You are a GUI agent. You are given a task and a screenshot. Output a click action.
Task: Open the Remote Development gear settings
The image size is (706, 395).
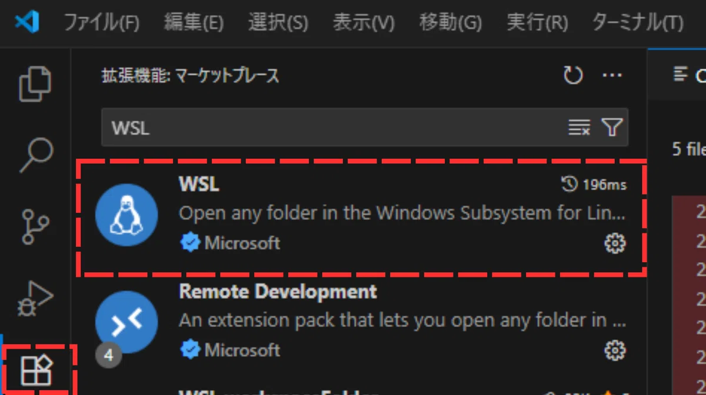615,351
